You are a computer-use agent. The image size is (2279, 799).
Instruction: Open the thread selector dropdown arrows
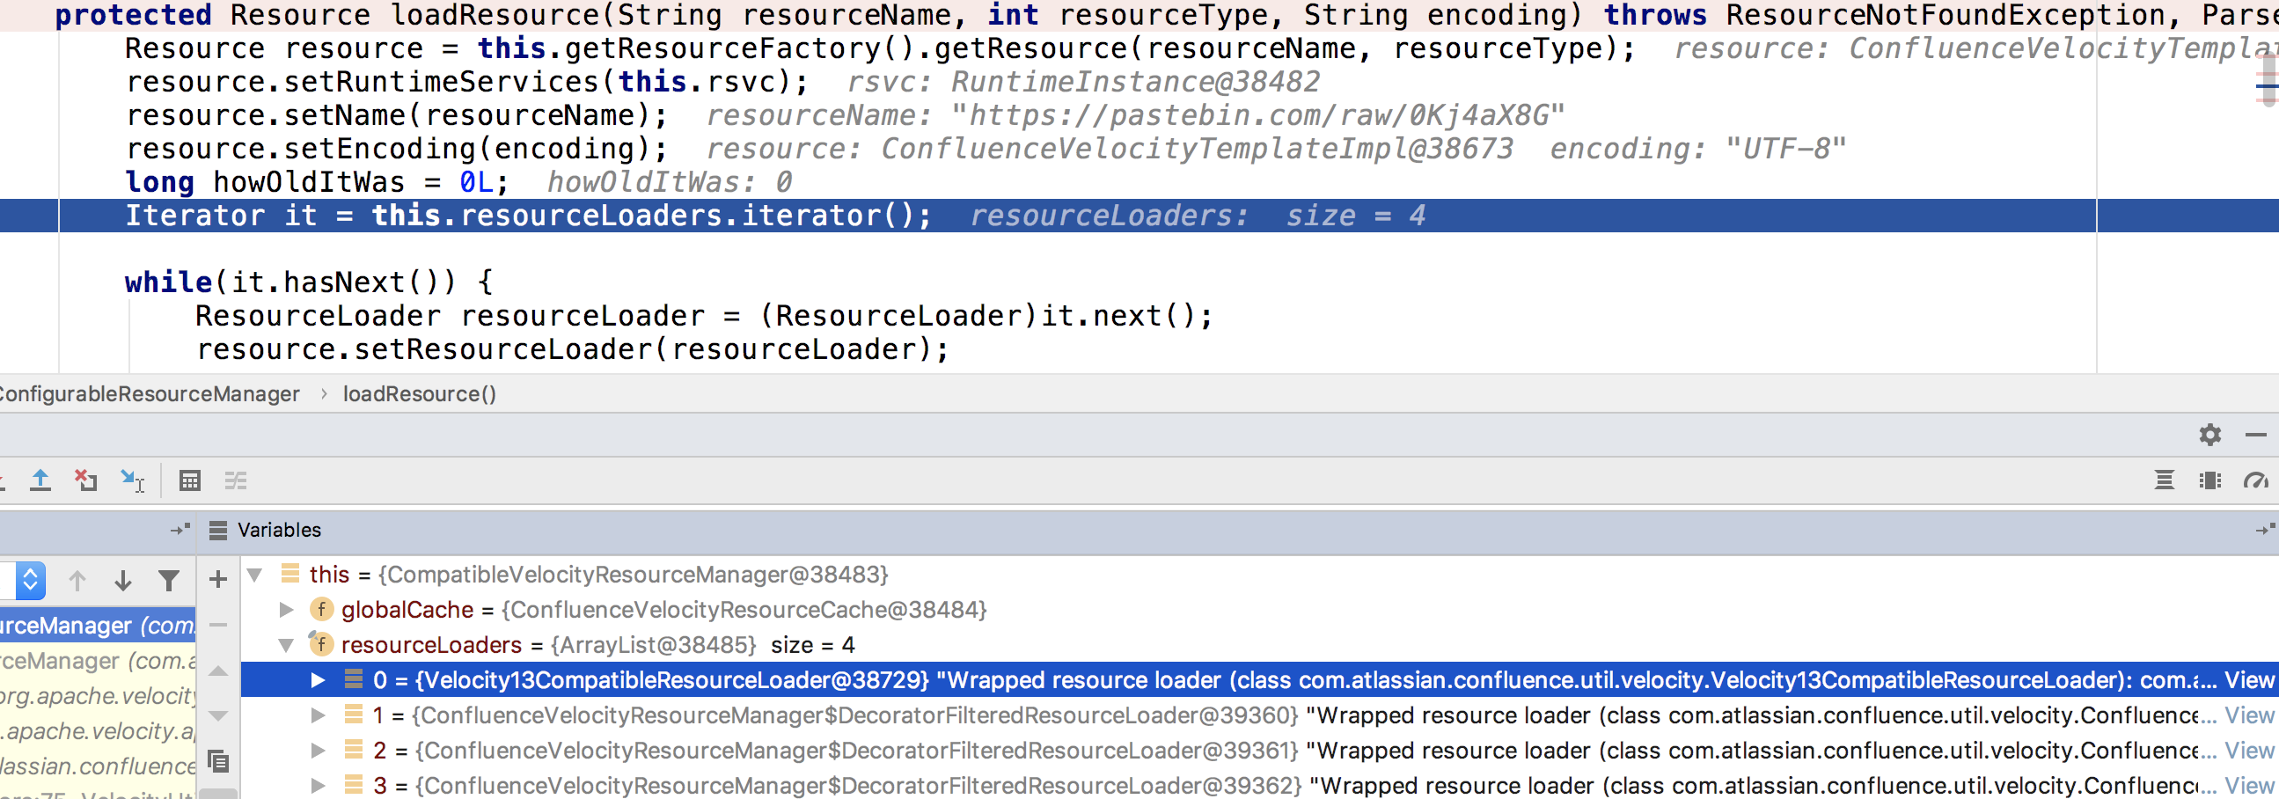pos(30,581)
